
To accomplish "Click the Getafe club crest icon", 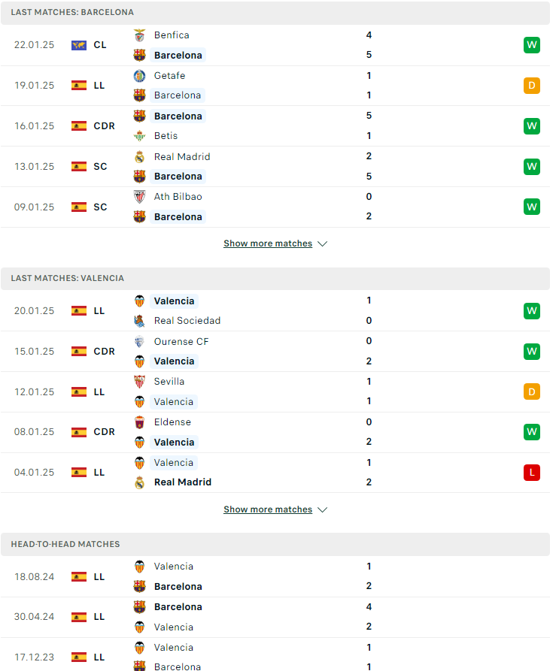I will click(x=139, y=76).
